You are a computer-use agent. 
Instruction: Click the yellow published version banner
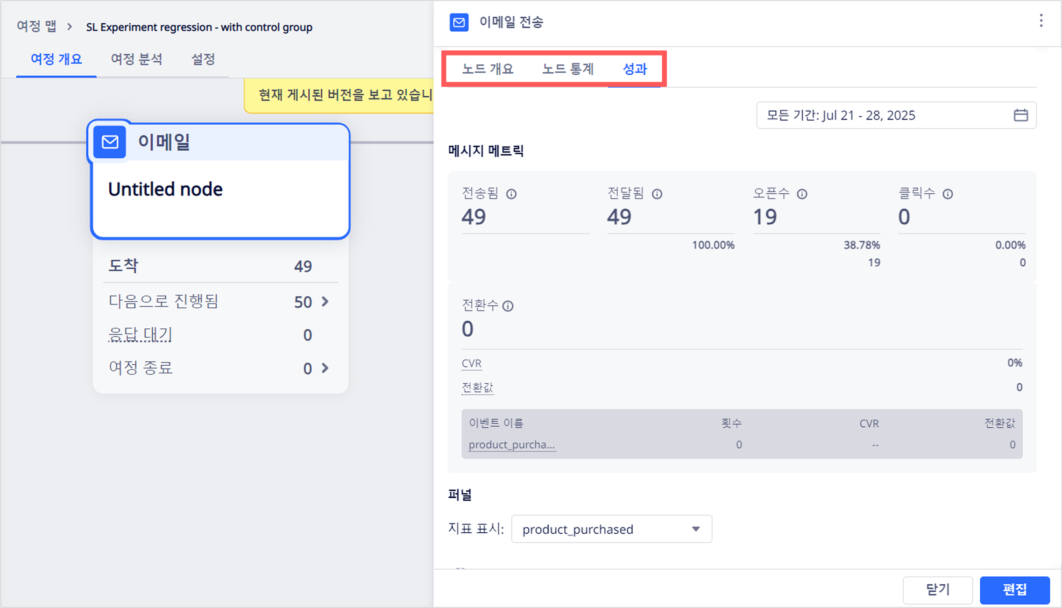click(339, 96)
